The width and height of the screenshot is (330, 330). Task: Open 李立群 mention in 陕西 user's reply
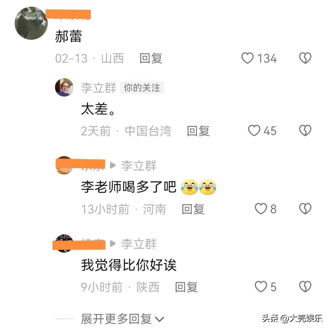tap(139, 244)
